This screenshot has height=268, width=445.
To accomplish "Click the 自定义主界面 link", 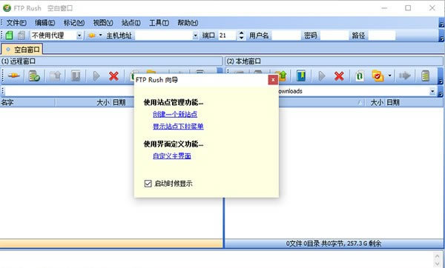I will (172, 155).
